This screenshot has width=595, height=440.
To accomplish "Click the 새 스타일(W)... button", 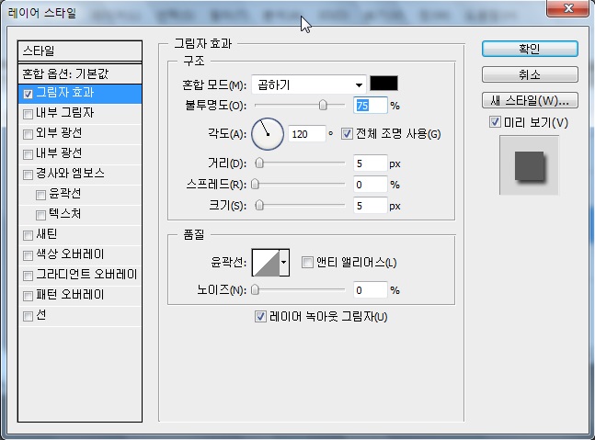I will (x=529, y=100).
